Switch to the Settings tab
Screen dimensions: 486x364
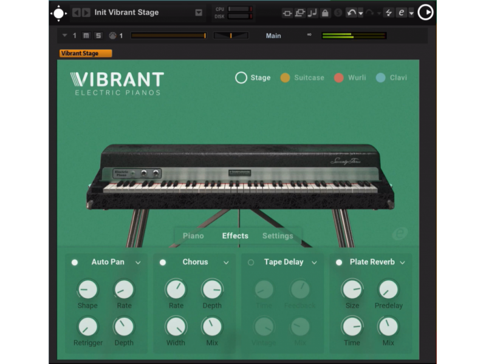pyautogui.click(x=278, y=236)
